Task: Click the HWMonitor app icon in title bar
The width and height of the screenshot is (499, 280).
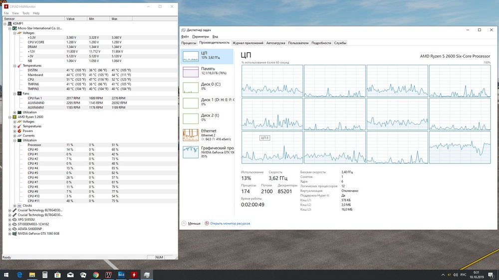Action: 6,6
